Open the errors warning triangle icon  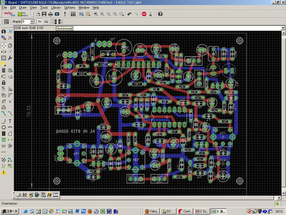click(x=4, y=172)
